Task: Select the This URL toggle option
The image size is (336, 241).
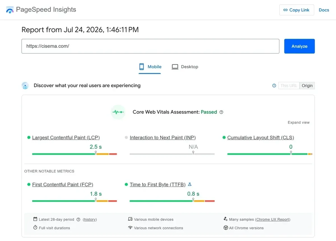Action: click(x=289, y=86)
